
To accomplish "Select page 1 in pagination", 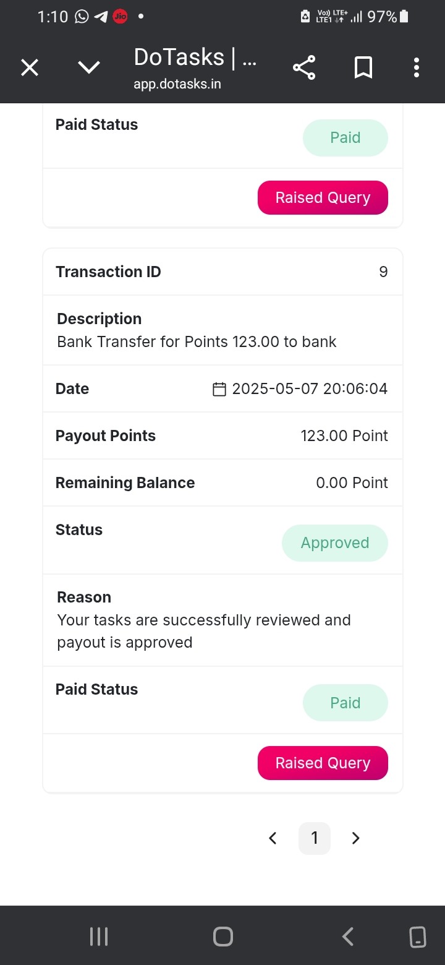I will coord(315,838).
